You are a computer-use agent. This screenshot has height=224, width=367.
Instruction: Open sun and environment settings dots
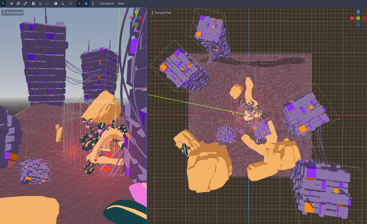coord(93,4)
